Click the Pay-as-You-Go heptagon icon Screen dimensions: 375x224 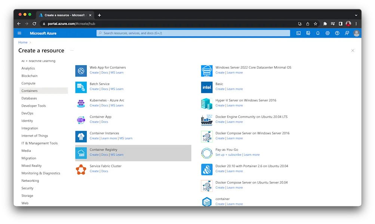[206, 153]
